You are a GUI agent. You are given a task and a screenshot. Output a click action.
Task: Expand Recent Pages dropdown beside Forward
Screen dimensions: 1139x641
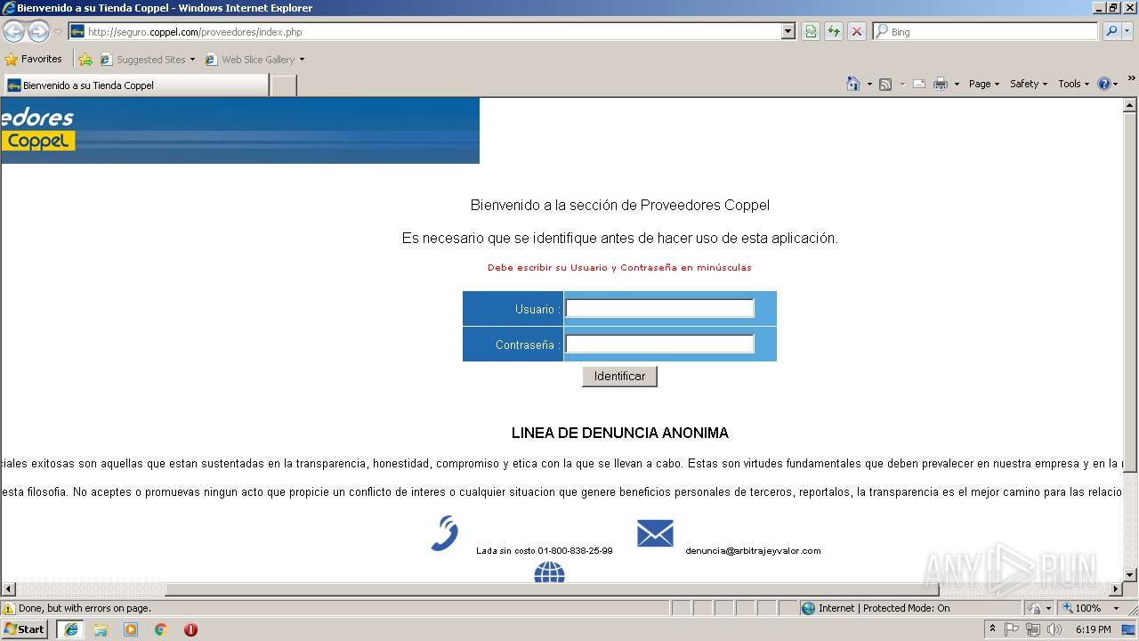point(58,32)
